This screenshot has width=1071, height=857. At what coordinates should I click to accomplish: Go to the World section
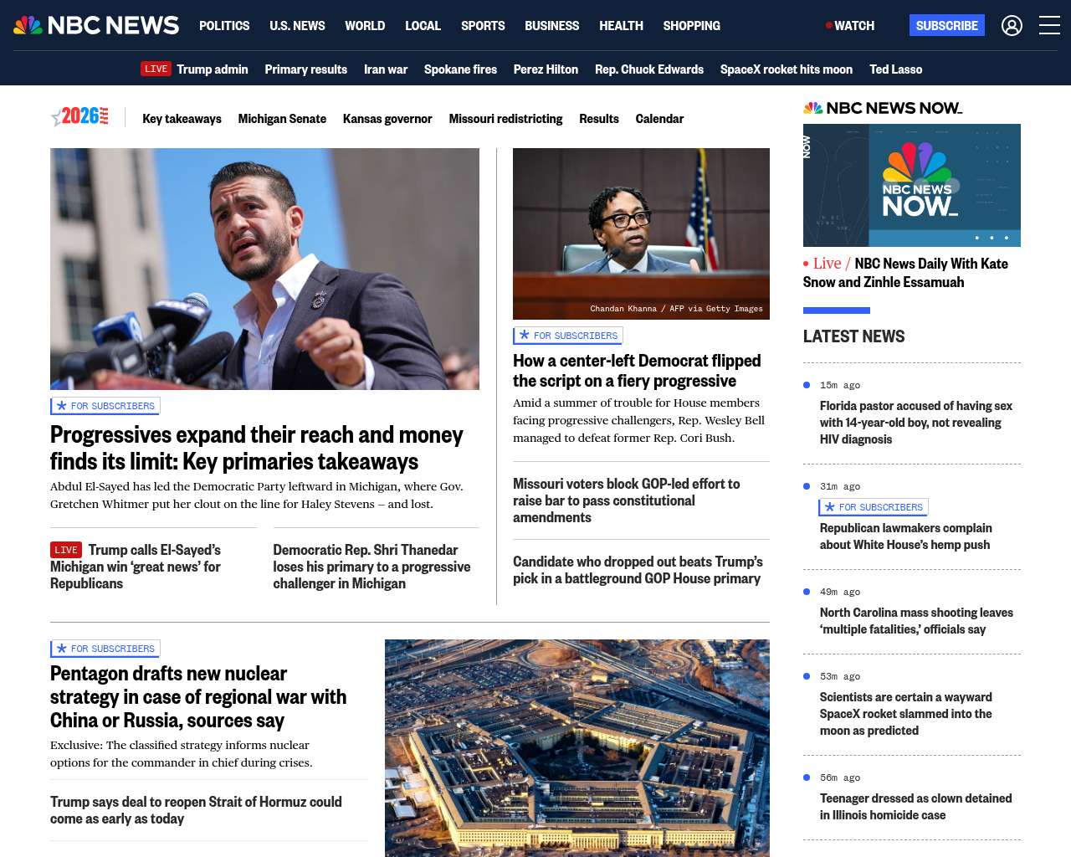(365, 26)
